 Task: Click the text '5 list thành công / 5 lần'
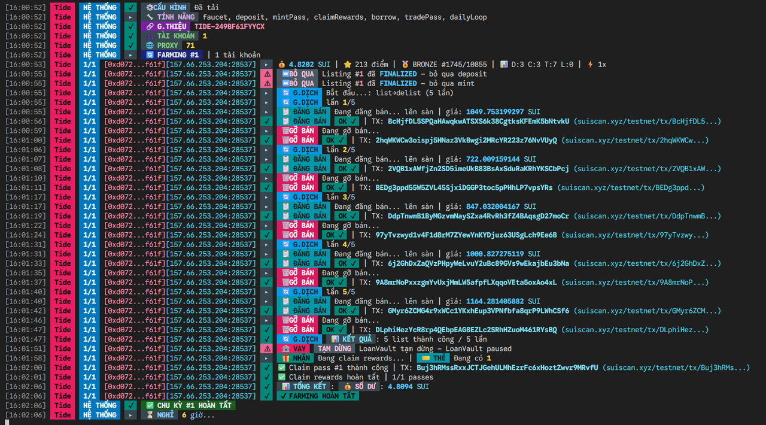435,339
